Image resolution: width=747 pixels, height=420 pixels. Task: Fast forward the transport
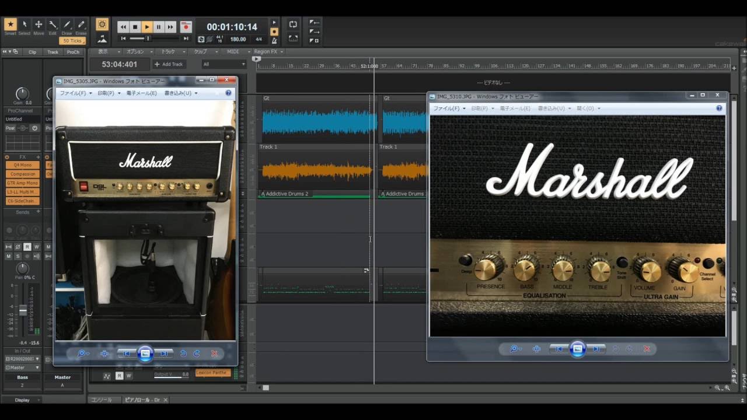170,27
